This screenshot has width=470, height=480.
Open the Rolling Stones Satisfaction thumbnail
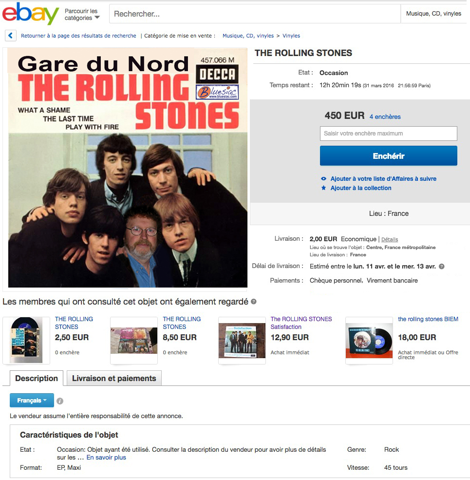(242, 341)
